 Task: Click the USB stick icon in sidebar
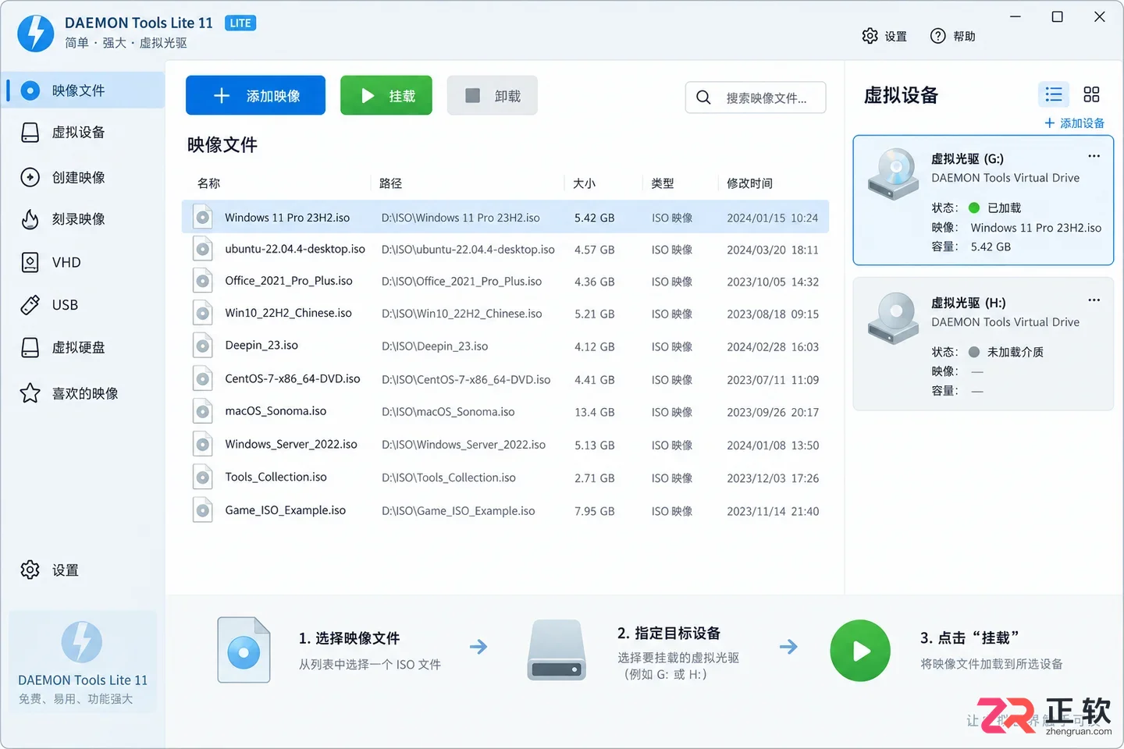[x=30, y=305]
